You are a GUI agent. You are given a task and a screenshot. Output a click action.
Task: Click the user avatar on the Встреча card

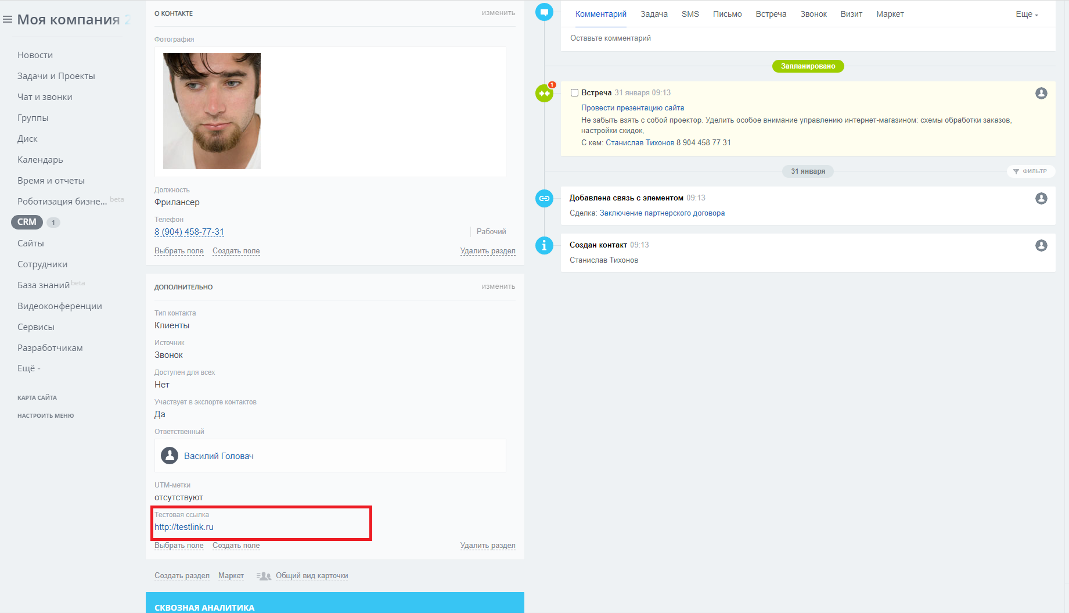click(x=1041, y=93)
